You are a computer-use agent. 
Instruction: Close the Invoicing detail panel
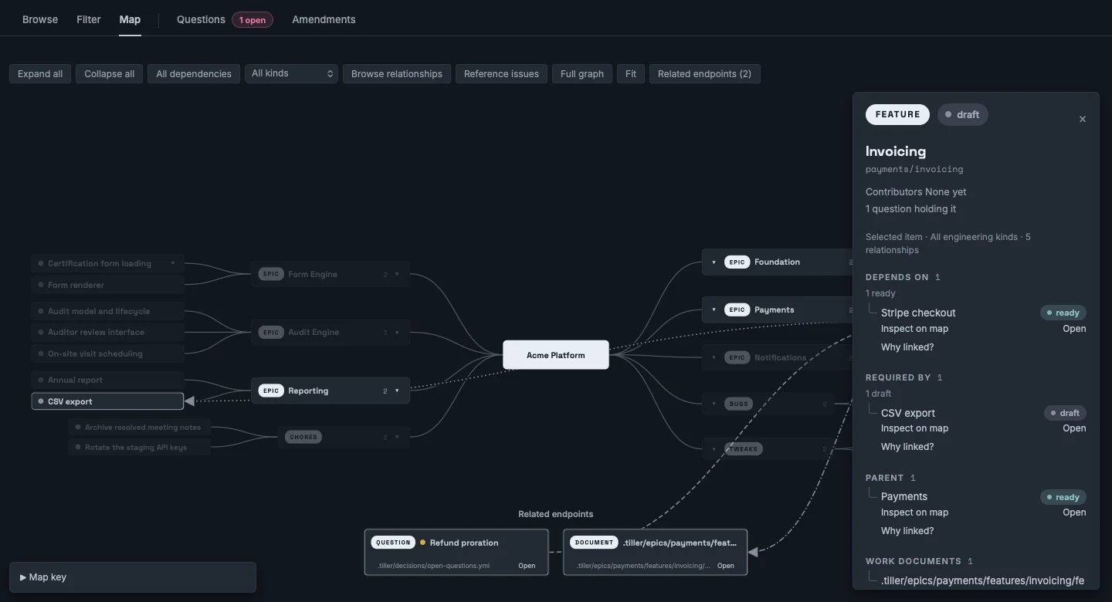(1082, 119)
